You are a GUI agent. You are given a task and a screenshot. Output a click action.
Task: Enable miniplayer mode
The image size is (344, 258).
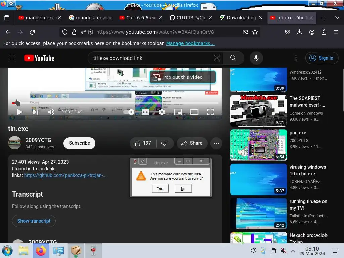coord(178,112)
